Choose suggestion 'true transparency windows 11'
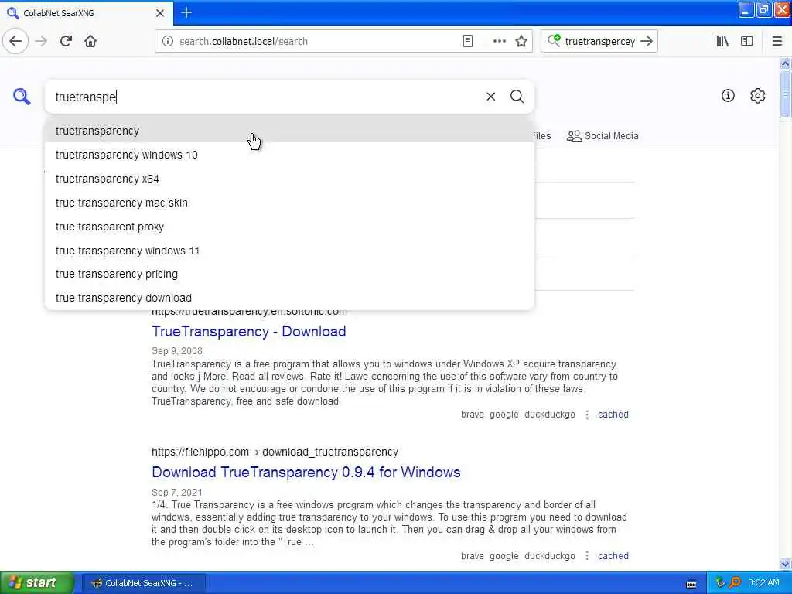Screen dimensions: 792x594 pos(289,251)
